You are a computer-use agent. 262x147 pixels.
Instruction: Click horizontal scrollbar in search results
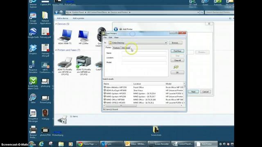click(x=121, y=106)
